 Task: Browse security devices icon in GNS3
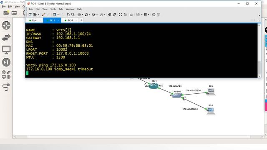(6, 62)
